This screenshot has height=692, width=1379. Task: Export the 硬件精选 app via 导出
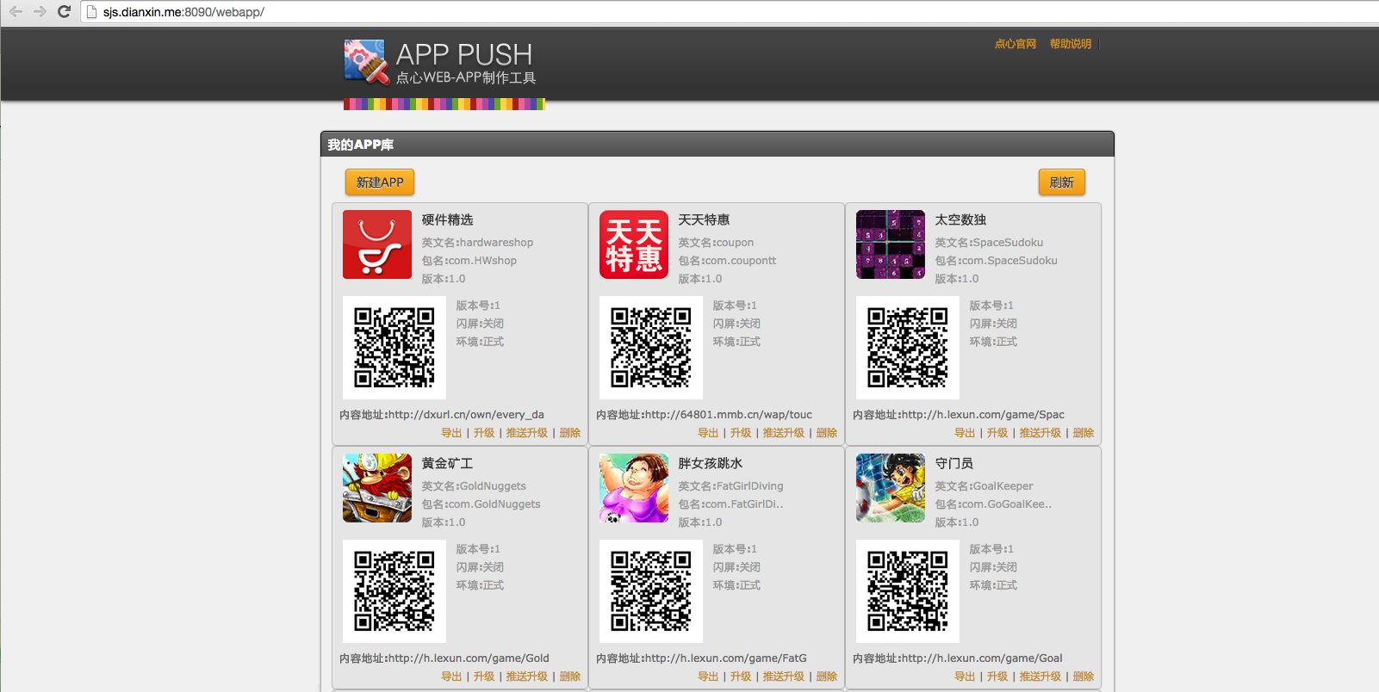pyautogui.click(x=451, y=433)
